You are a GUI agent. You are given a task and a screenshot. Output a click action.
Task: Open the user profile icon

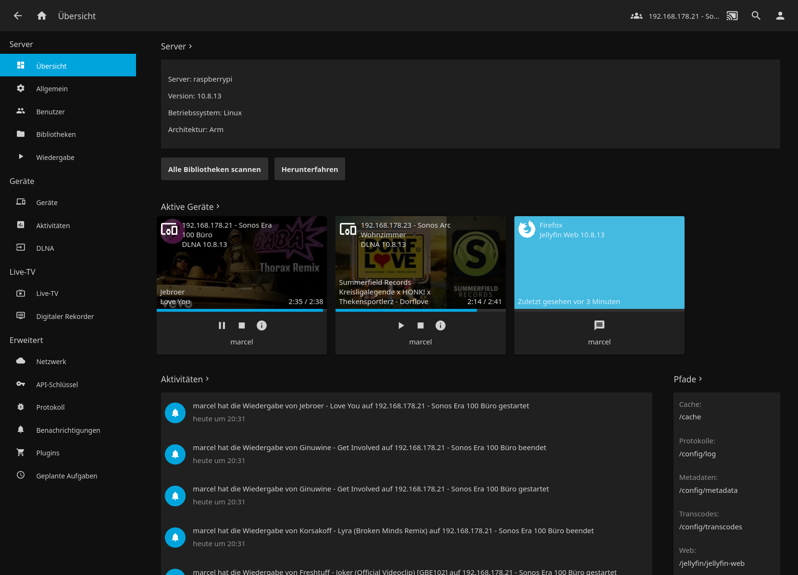[780, 16]
